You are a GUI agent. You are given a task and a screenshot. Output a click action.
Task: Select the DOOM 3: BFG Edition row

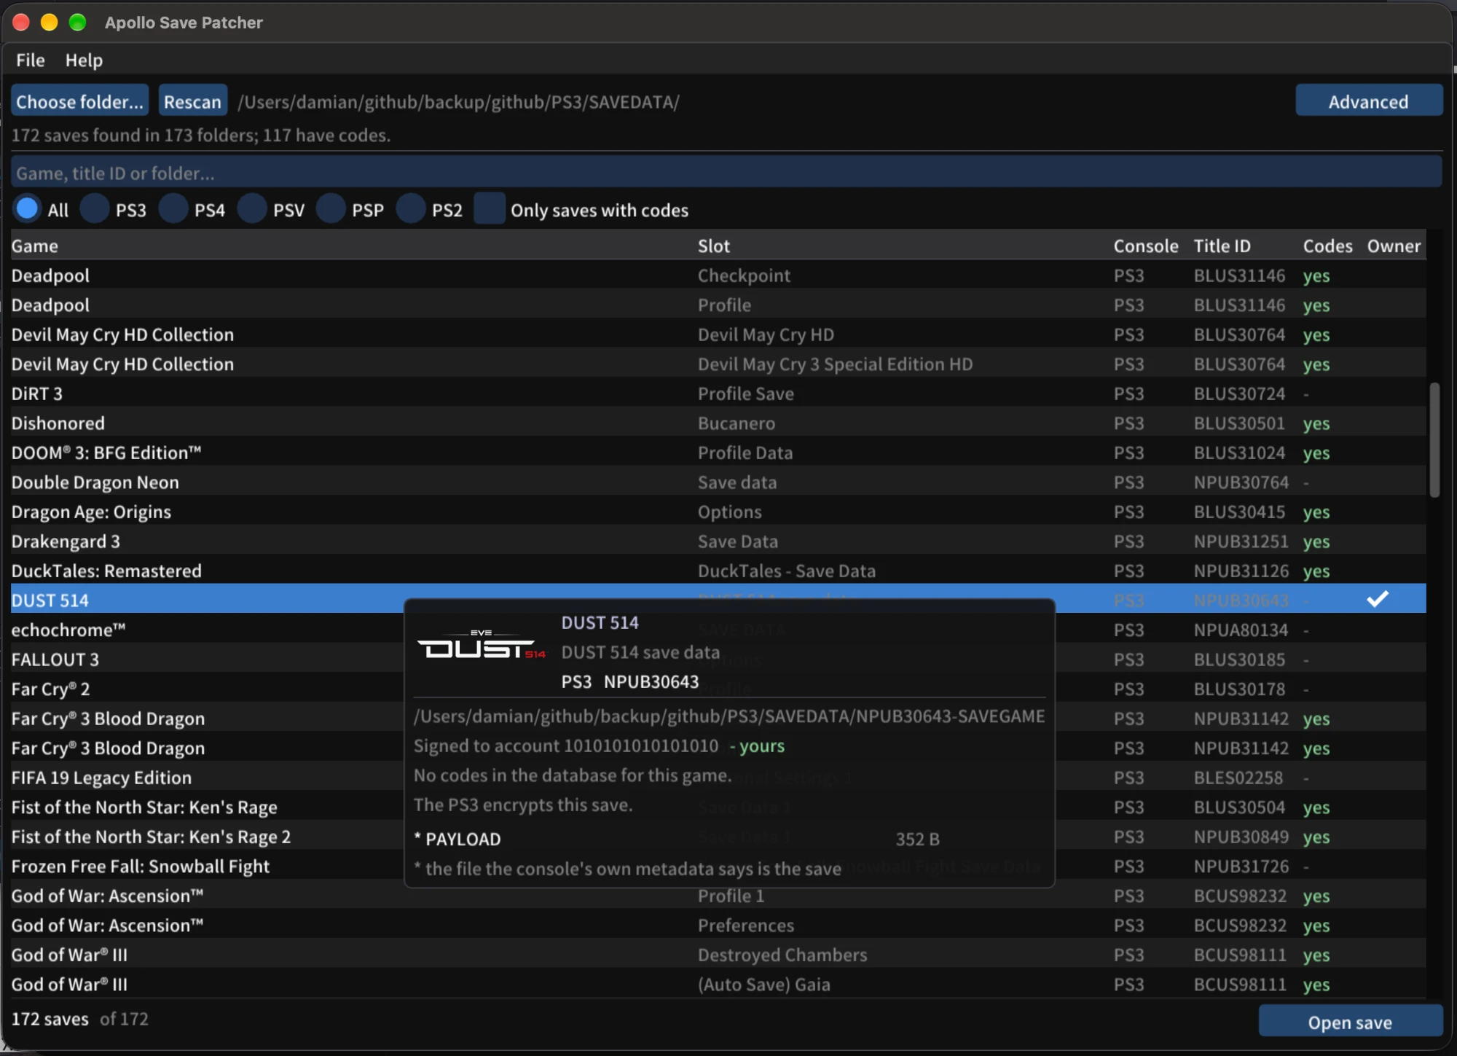click(718, 453)
